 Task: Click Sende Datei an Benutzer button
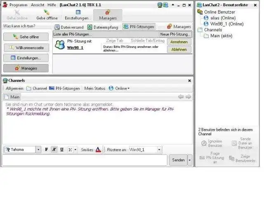[242, 143]
